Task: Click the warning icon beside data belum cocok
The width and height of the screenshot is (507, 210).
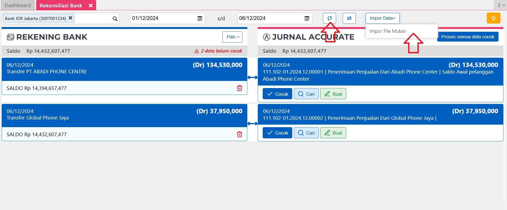Action: (197, 51)
